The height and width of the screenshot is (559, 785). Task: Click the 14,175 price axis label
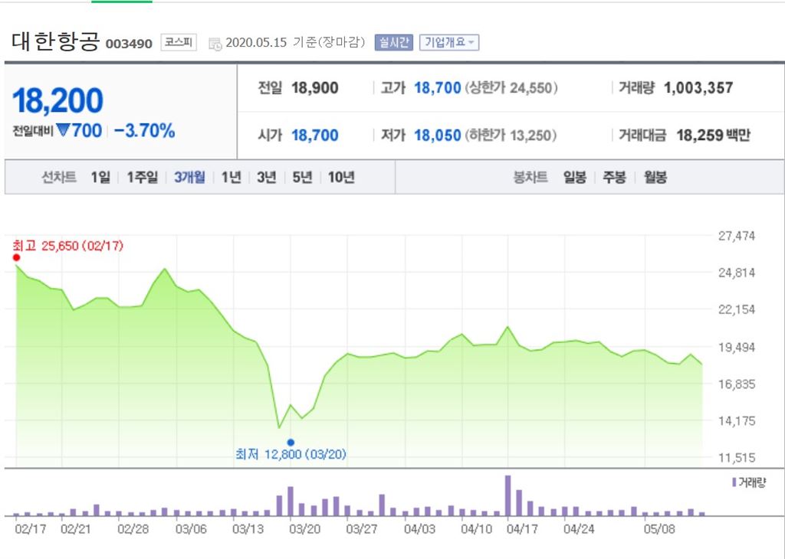(x=737, y=421)
